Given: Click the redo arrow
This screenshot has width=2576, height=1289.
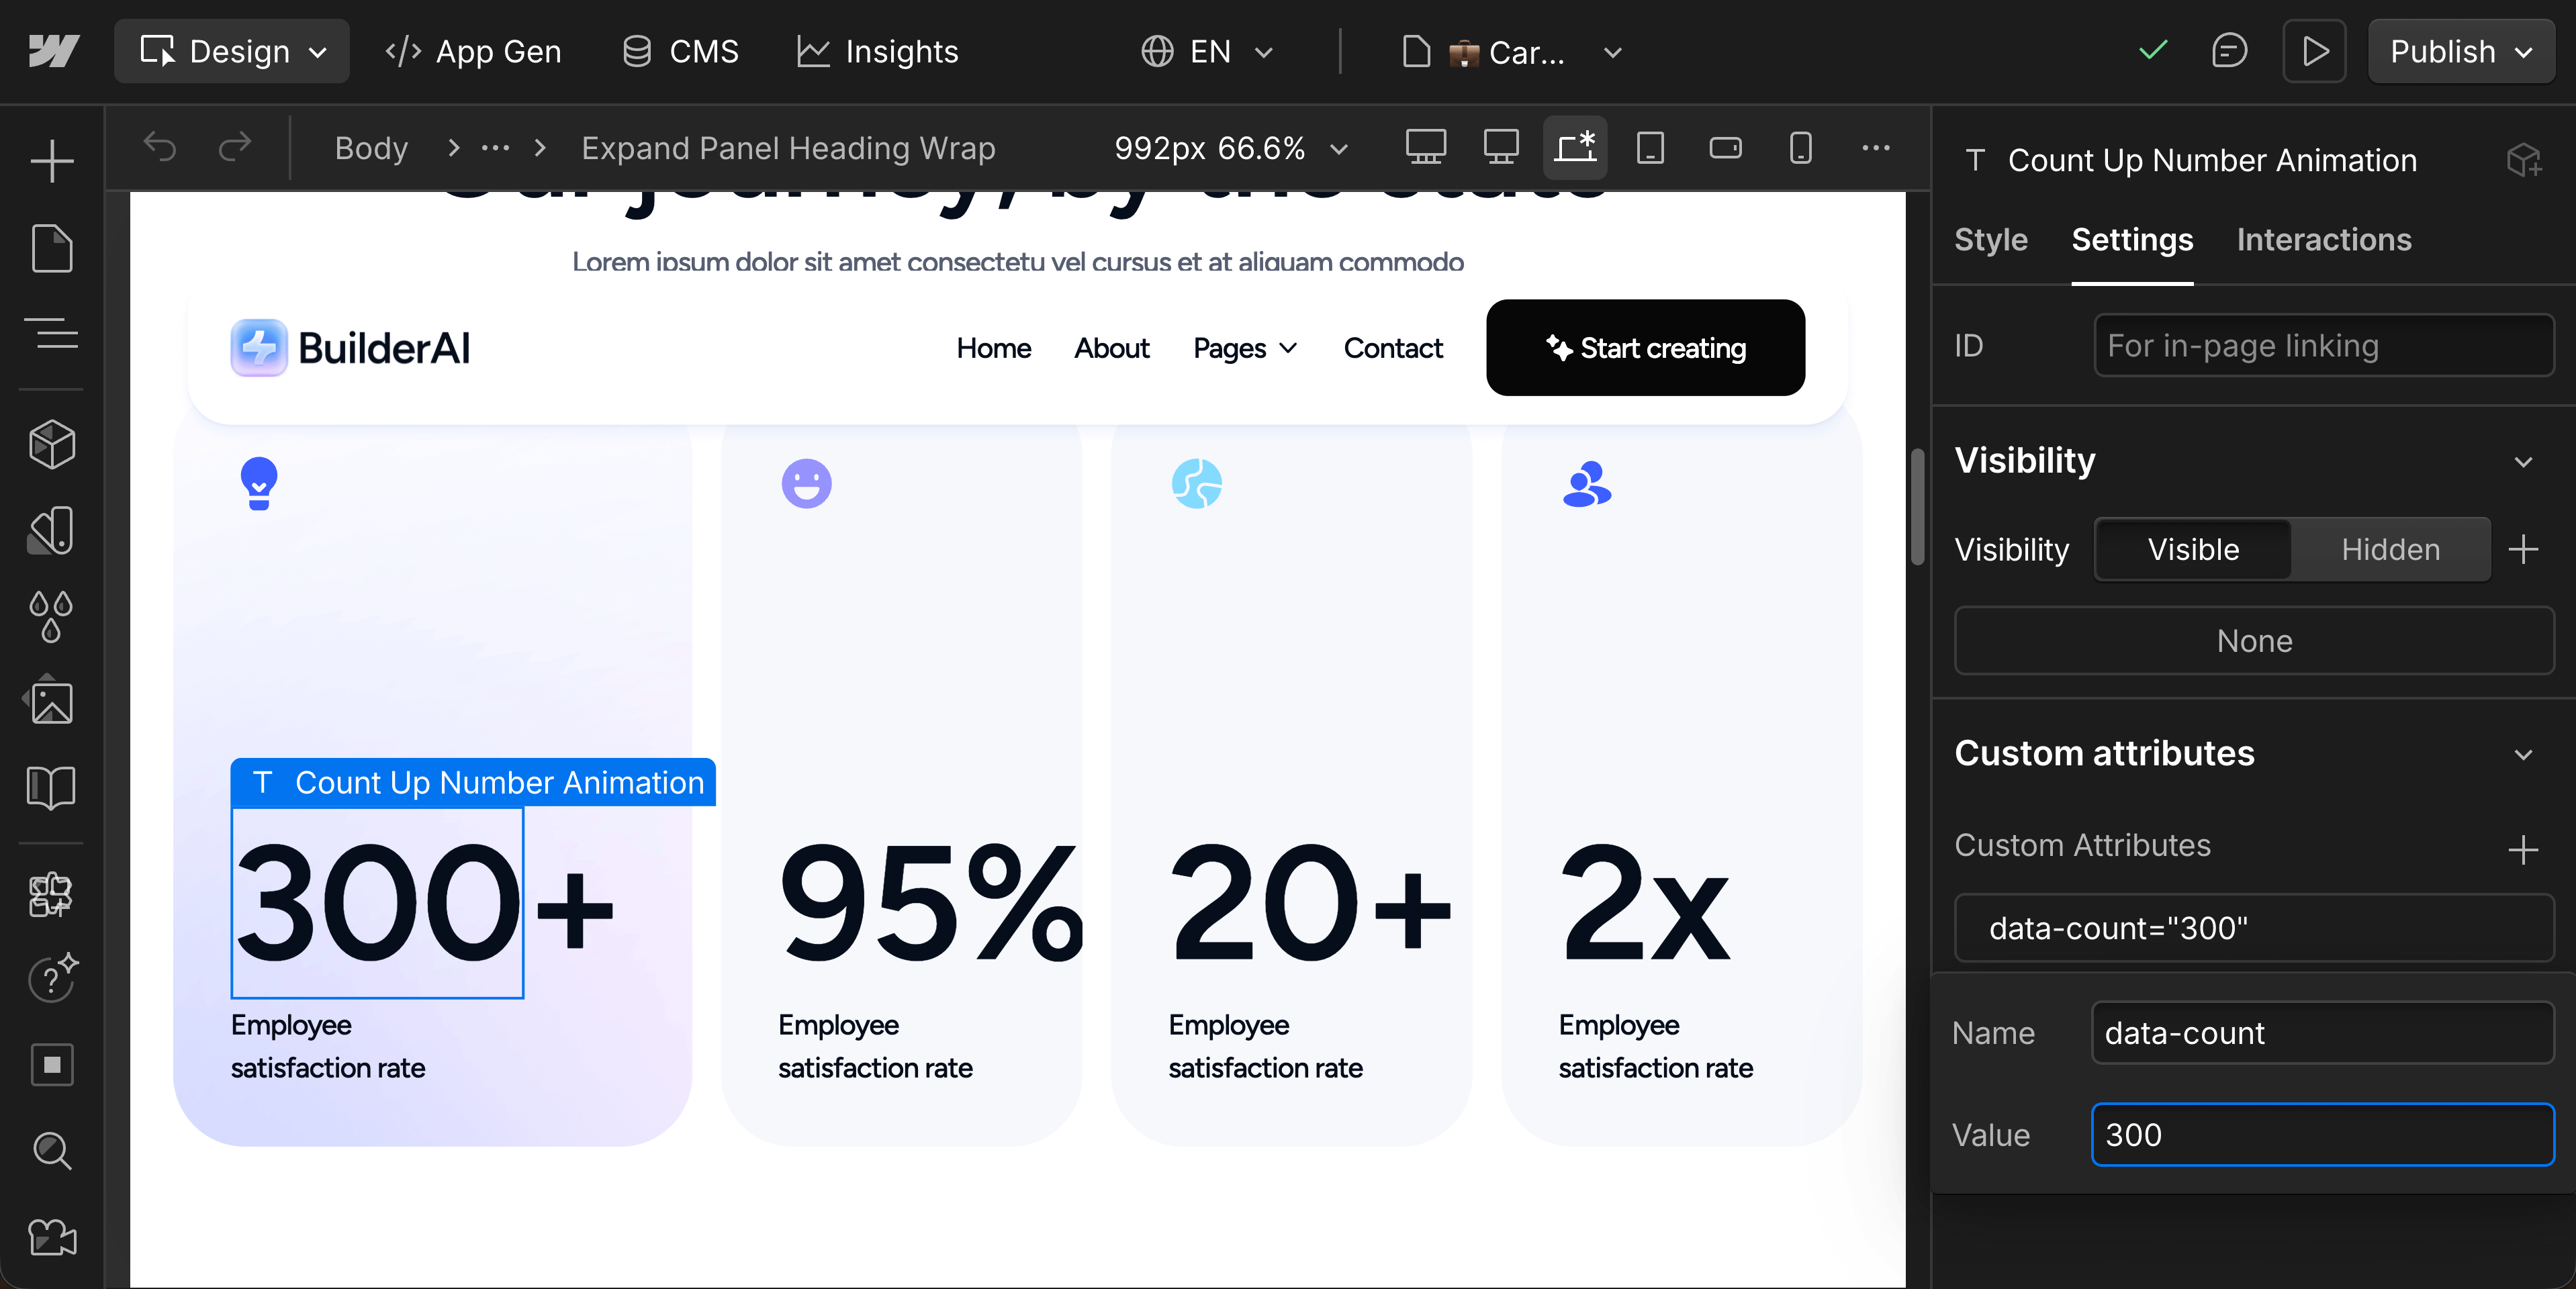Looking at the screenshot, I should 234,148.
